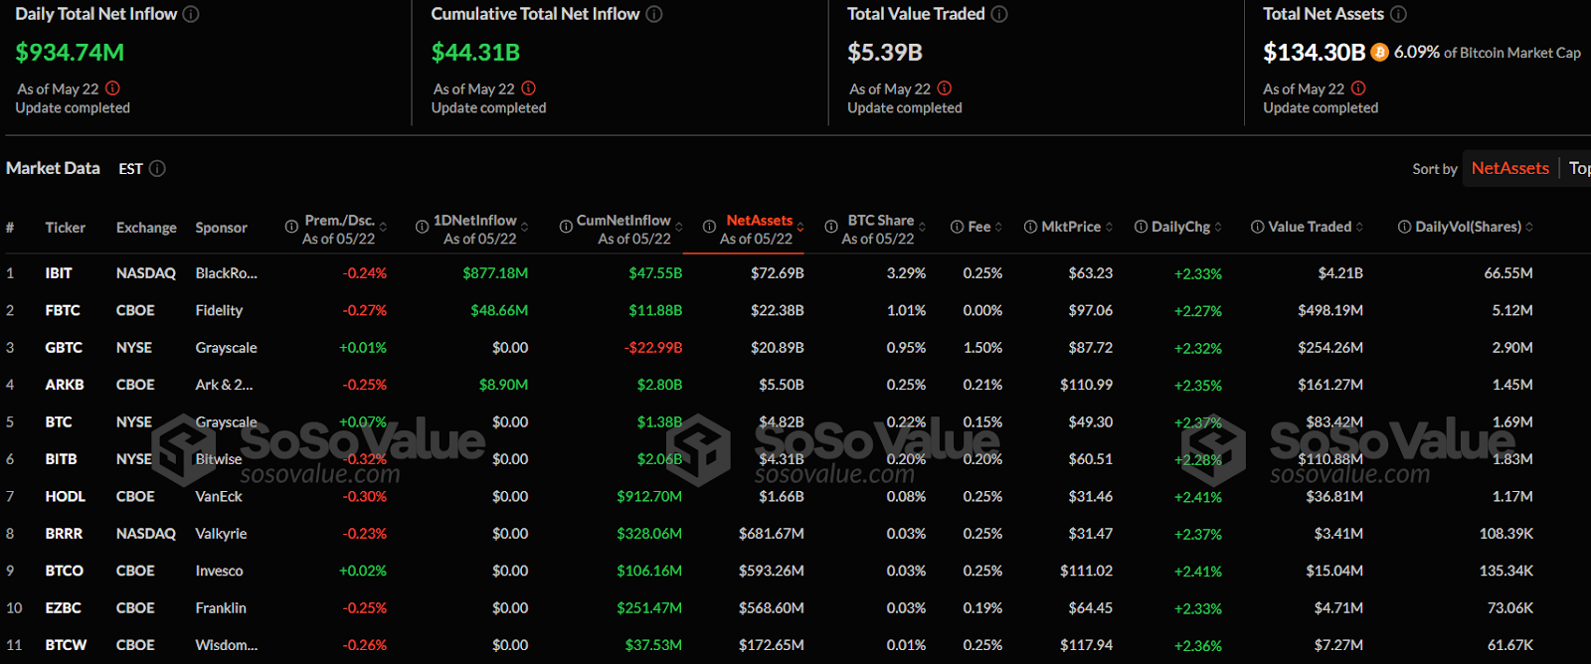This screenshot has height=664, width=1591.
Task: Open the HODL ticker row
Action: [66, 496]
